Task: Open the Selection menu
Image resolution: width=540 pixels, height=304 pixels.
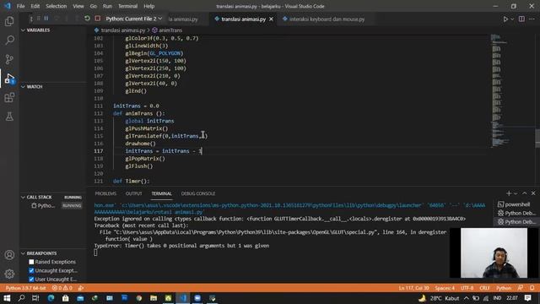Action: [x=57, y=6]
